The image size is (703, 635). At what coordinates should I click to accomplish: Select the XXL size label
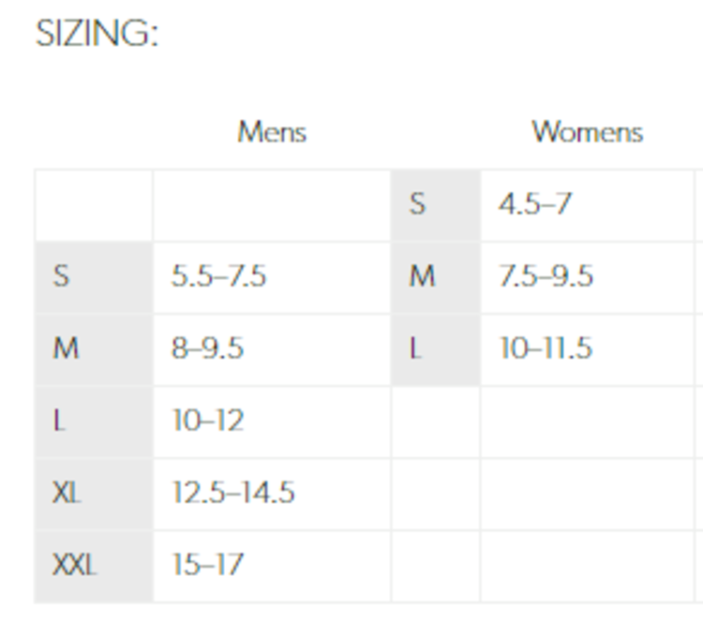point(74,565)
